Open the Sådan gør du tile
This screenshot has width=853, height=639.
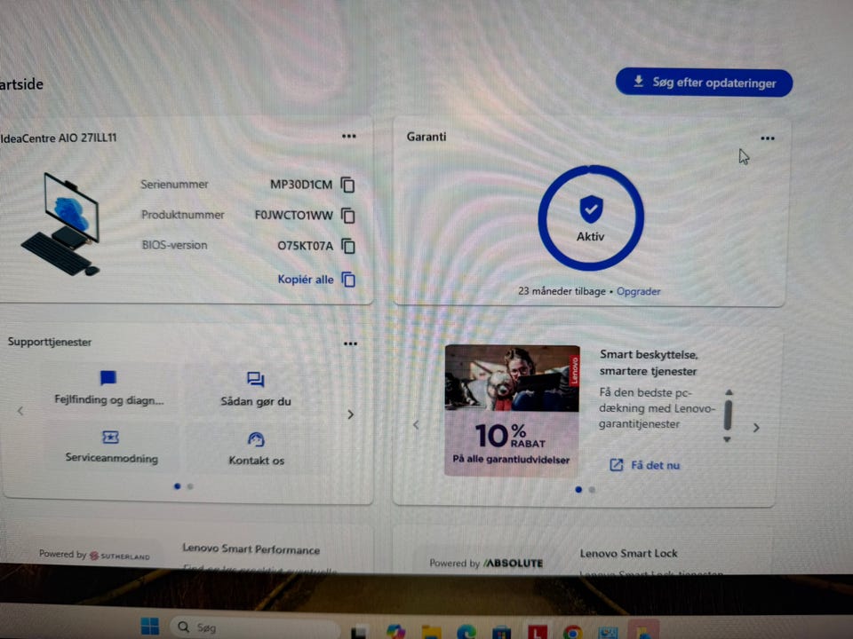256,389
